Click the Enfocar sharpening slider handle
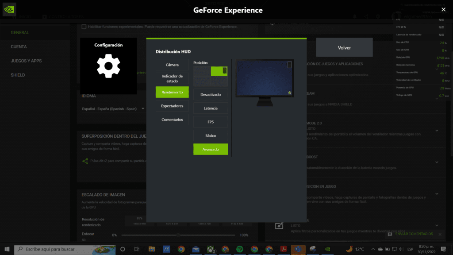This screenshot has height=255, width=453. tap(179, 235)
